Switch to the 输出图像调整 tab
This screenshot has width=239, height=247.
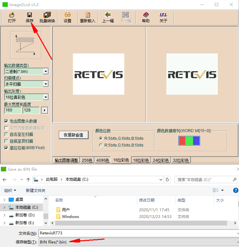[x=66, y=160]
